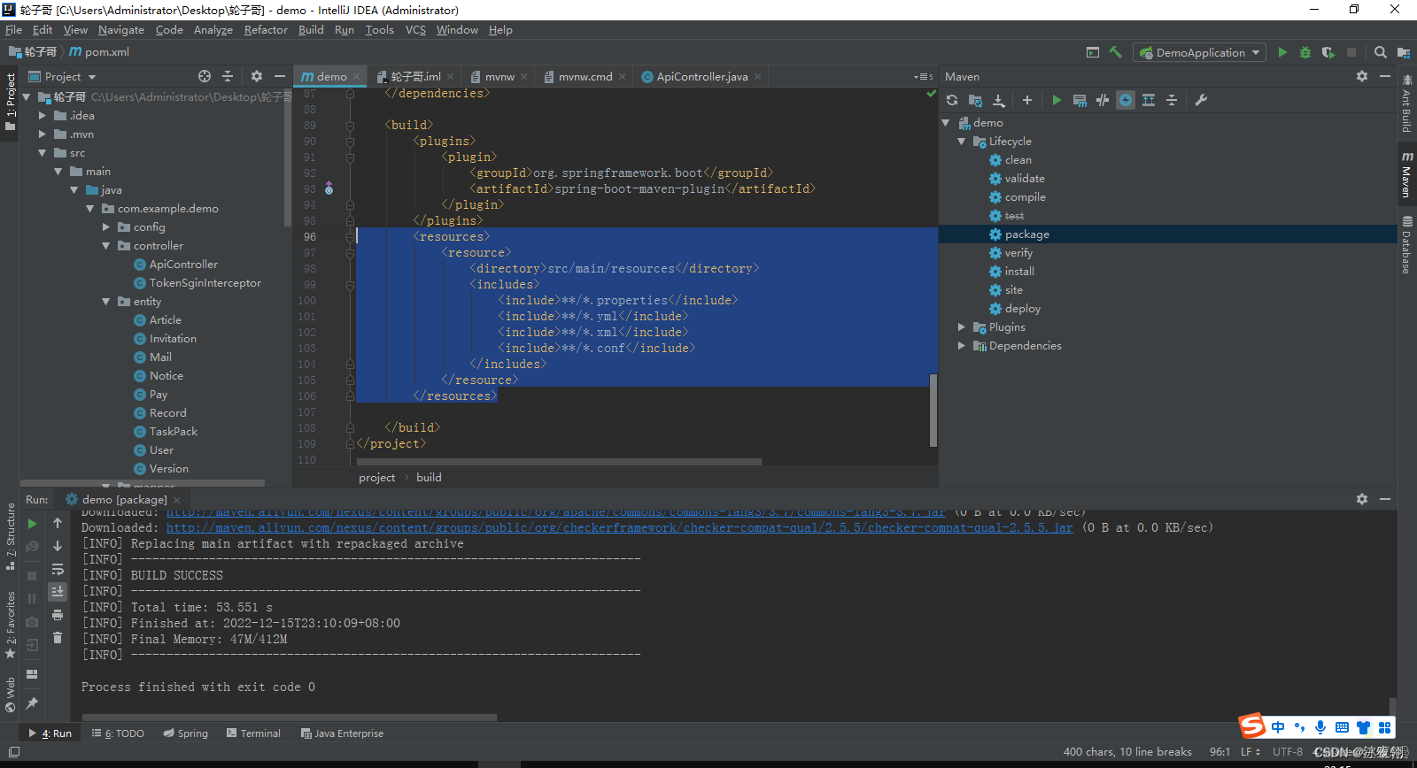This screenshot has height=768, width=1417.
Task: Open the Refactor menu
Action: [x=266, y=30]
